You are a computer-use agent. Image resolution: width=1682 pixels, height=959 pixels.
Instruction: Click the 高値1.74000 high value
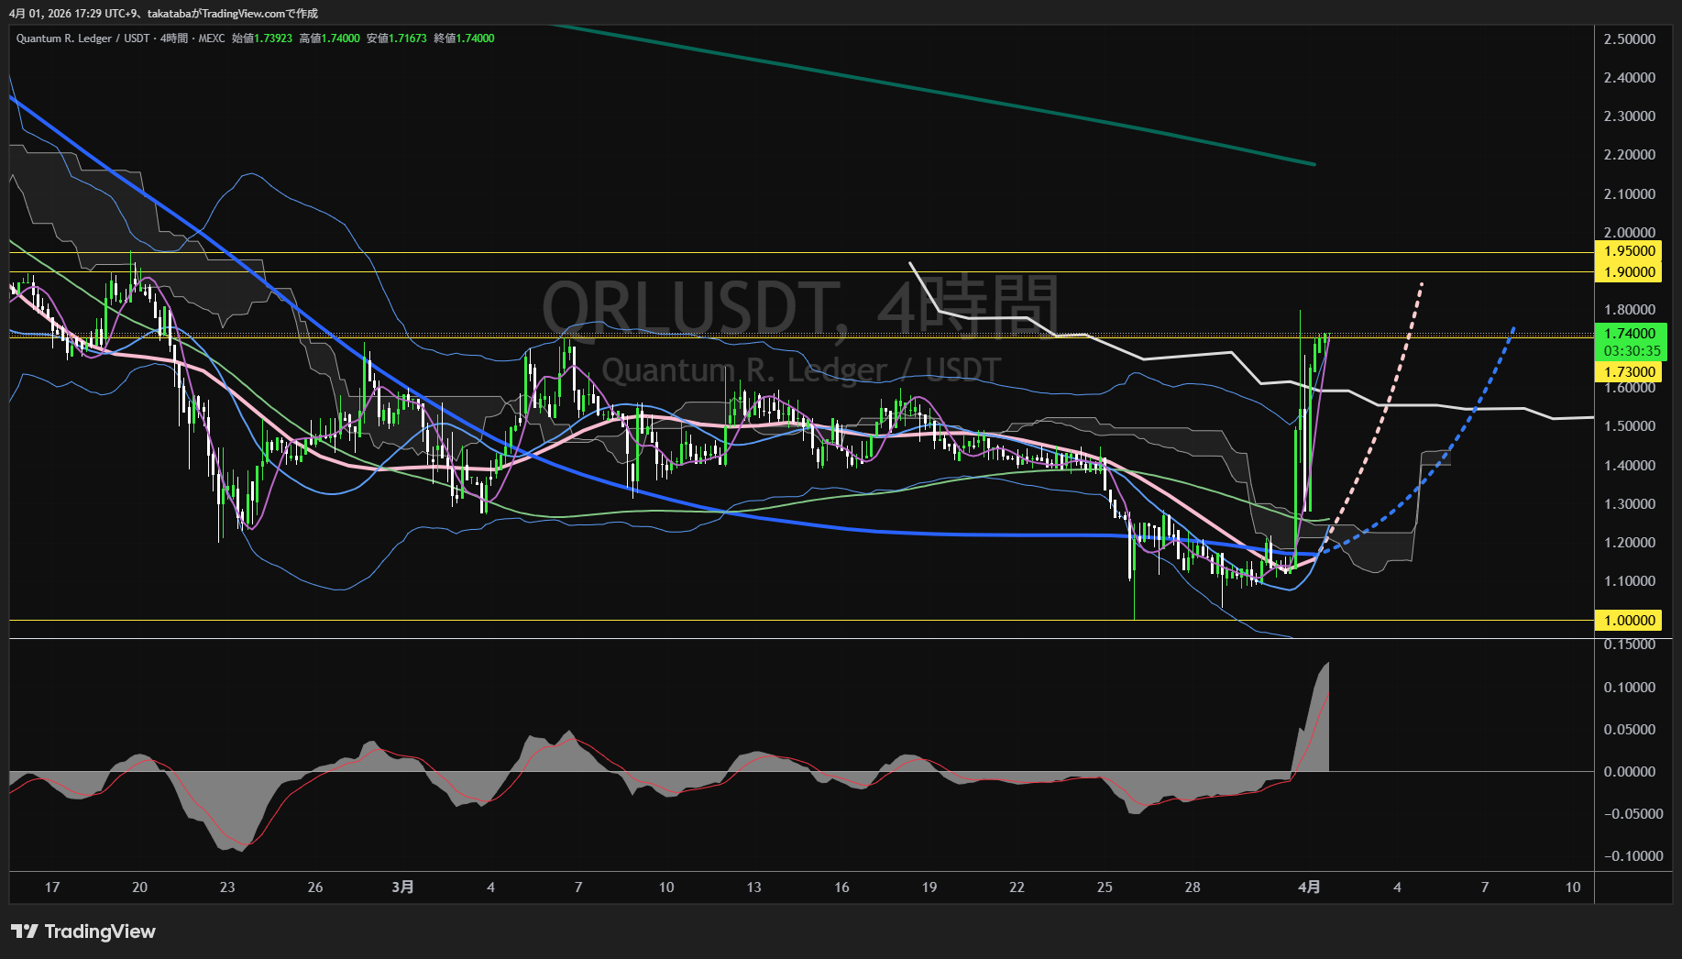point(329,39)
